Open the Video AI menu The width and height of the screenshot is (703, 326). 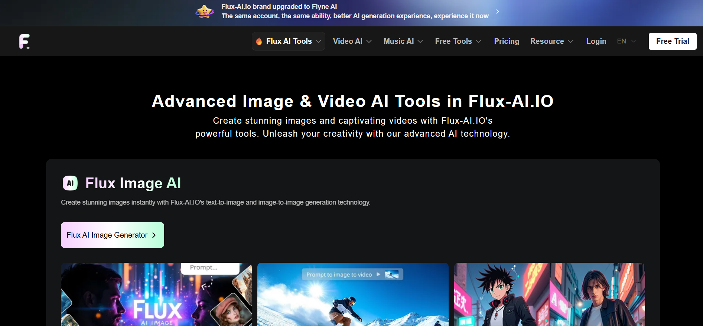tap(352, 41)
